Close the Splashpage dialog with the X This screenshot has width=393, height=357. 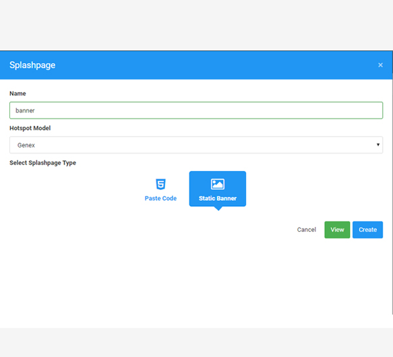tap(380, 65)
